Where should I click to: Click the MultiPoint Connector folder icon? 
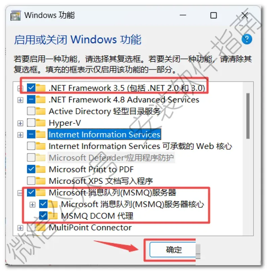[41, 227]
